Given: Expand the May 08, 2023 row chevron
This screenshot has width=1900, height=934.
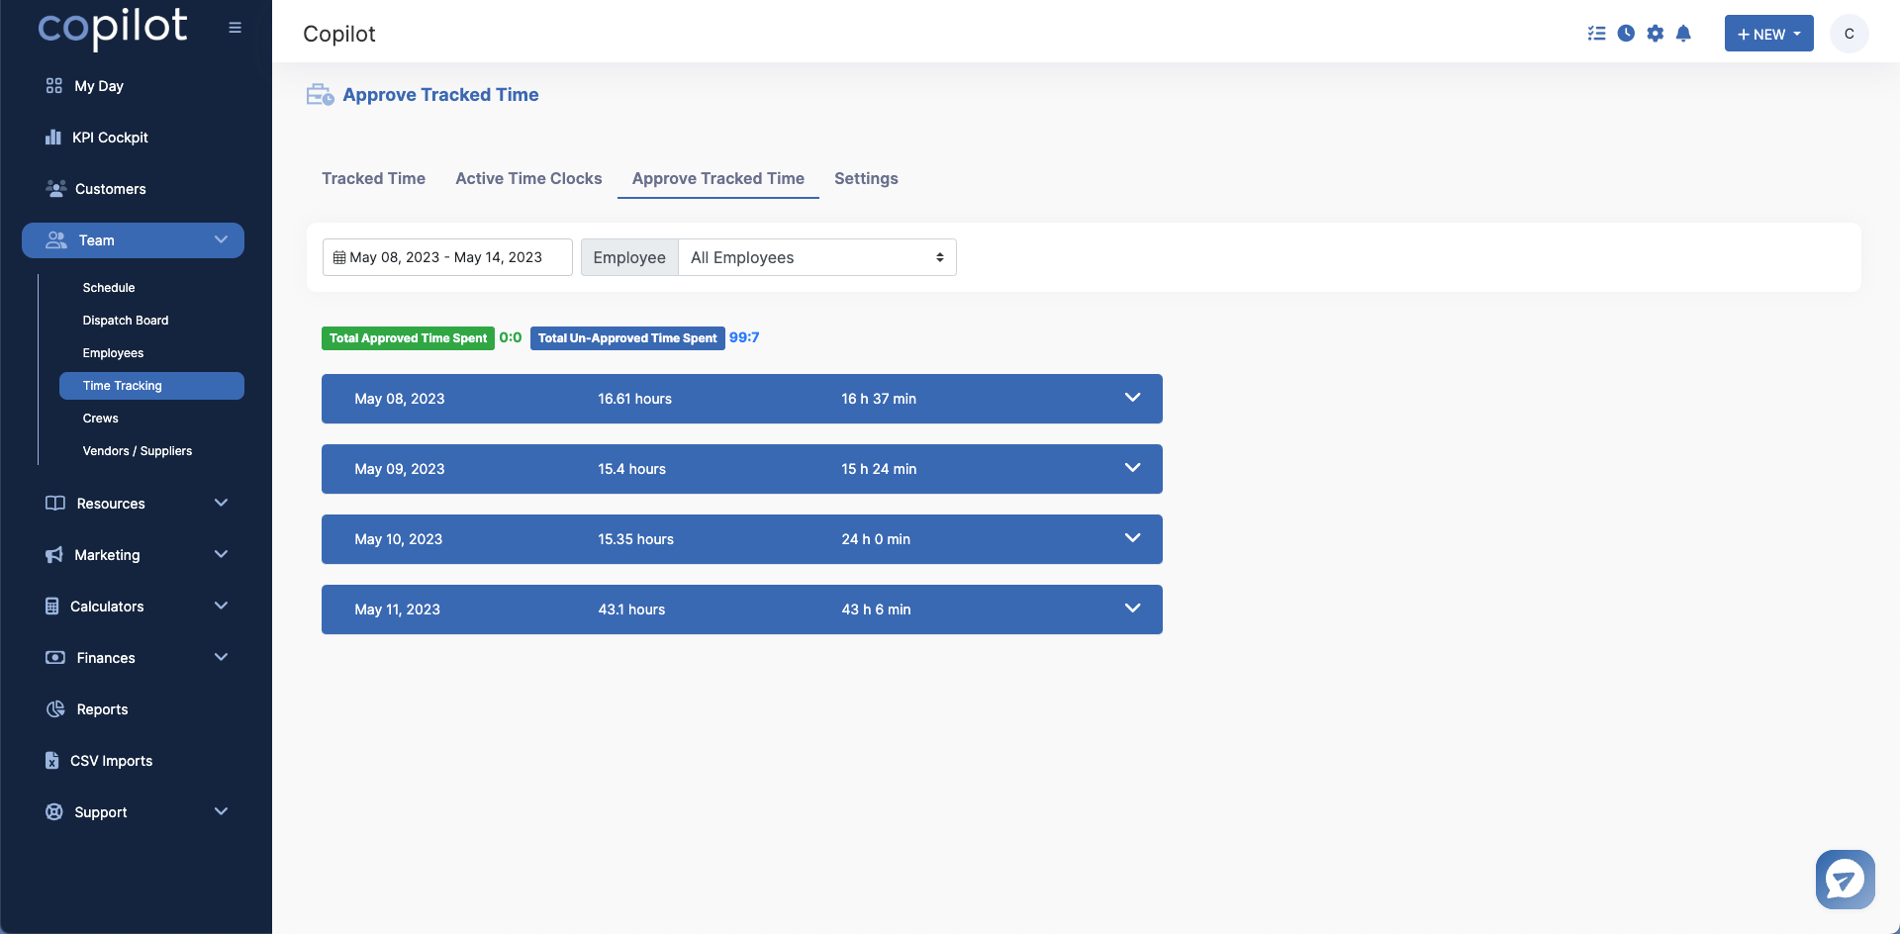Looking at the screenshot, I should pyautogui.click(x=1133, y=398).
